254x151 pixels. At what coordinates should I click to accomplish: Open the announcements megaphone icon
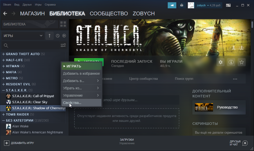pyautogui.click(x=172, y=5)
